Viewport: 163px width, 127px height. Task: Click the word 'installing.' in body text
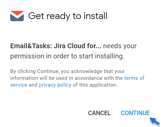click(x=110, y=56)
